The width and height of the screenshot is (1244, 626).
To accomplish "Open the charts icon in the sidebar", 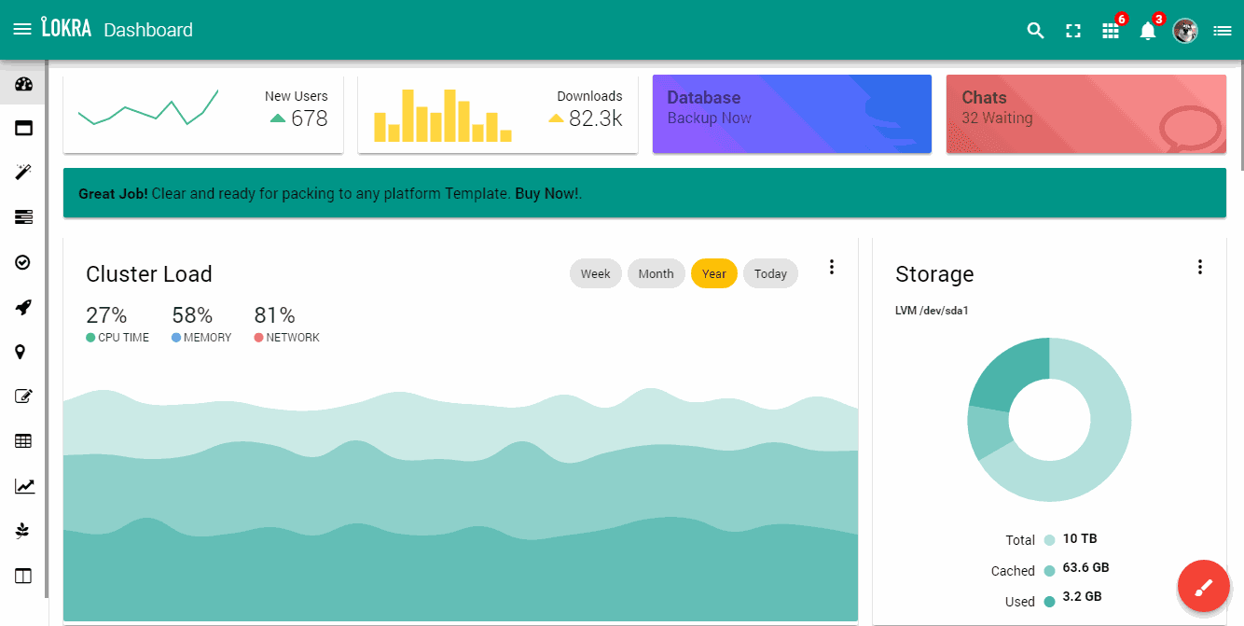I will (23, 485).
